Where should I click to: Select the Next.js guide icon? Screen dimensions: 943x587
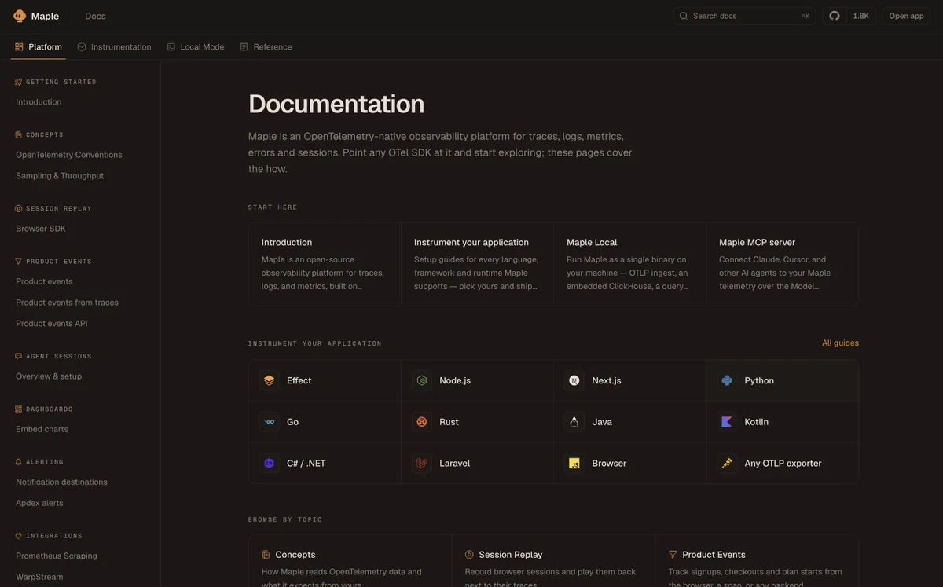click(574, 380)
